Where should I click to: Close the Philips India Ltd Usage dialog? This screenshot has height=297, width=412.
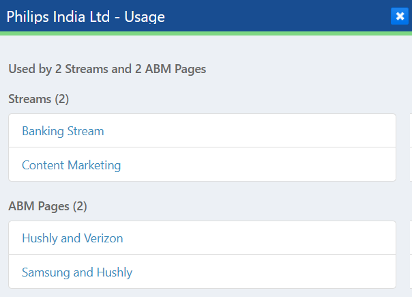[x=400, y=16]
